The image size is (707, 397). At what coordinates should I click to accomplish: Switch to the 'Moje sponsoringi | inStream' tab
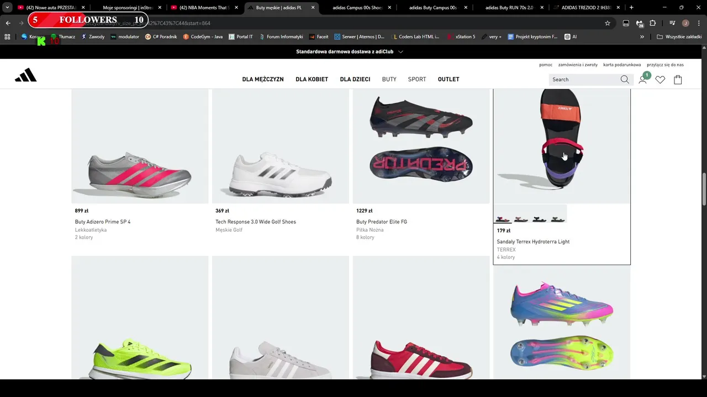[128, 8]
